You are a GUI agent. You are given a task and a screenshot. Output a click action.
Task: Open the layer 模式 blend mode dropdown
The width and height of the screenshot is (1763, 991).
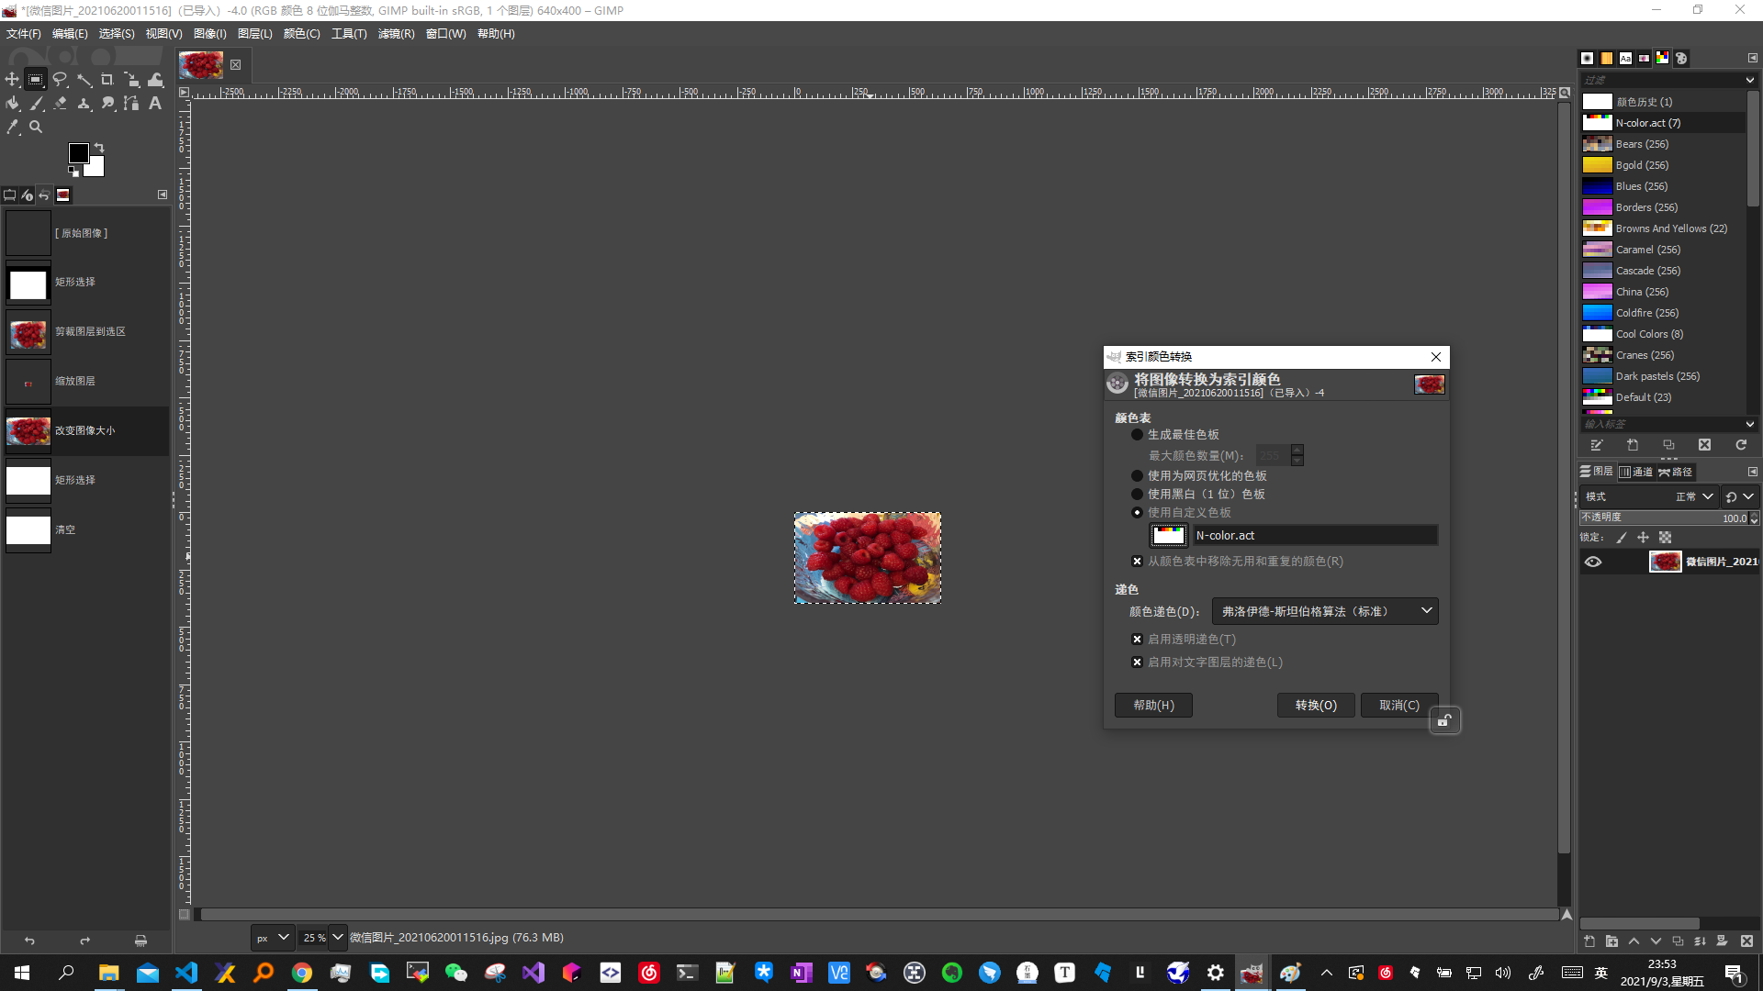coord(1696,496)
